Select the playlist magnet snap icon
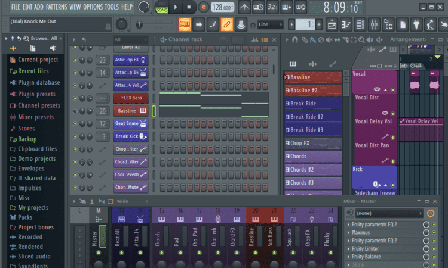The height and width of the screenshot is (268, 448). point(295,39)
